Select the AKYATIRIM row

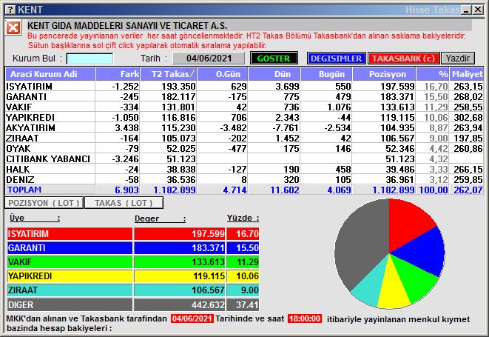point(244,127)
